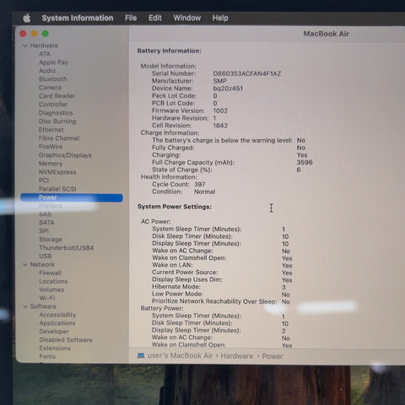Open the Help menu
The width and height of the screenshot is (405, 405).
pyautogui.click(x=220, y=18)
